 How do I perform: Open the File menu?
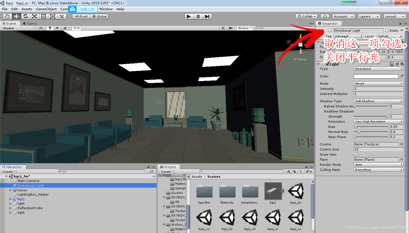click(x=5, y=9)
